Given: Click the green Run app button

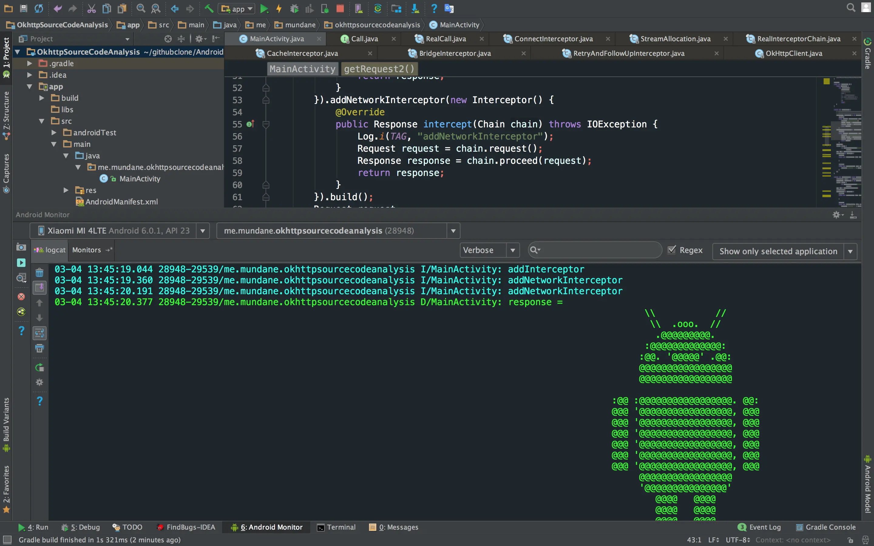Looking at the screenshot, I should tap(264, 9).
